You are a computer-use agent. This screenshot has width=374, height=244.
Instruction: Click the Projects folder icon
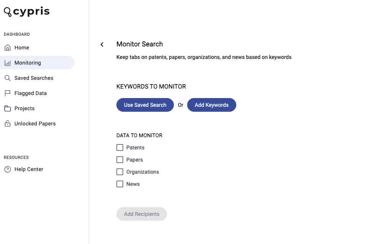(x=8, y=108)
